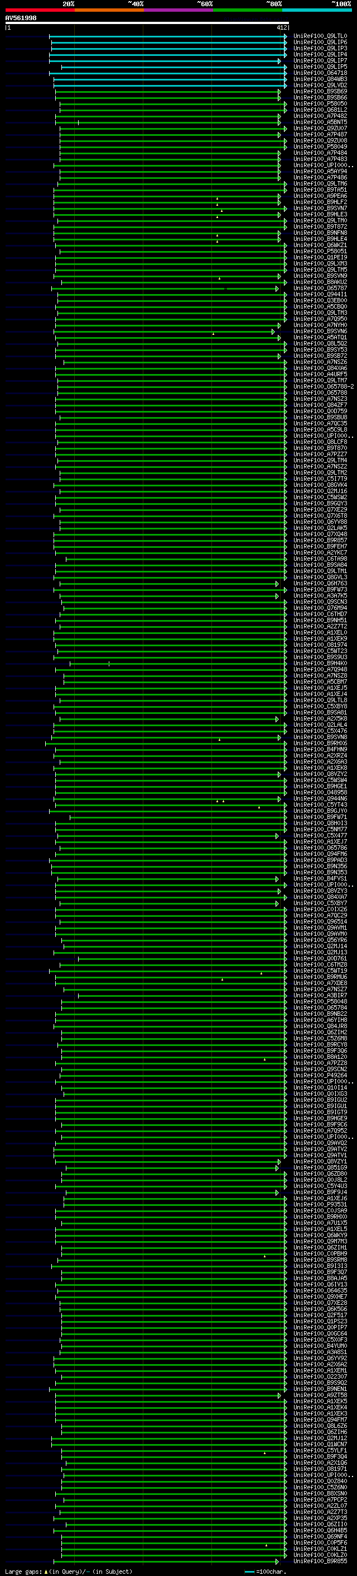Select the UniRef100_B4FHN9 hit label

320,750
